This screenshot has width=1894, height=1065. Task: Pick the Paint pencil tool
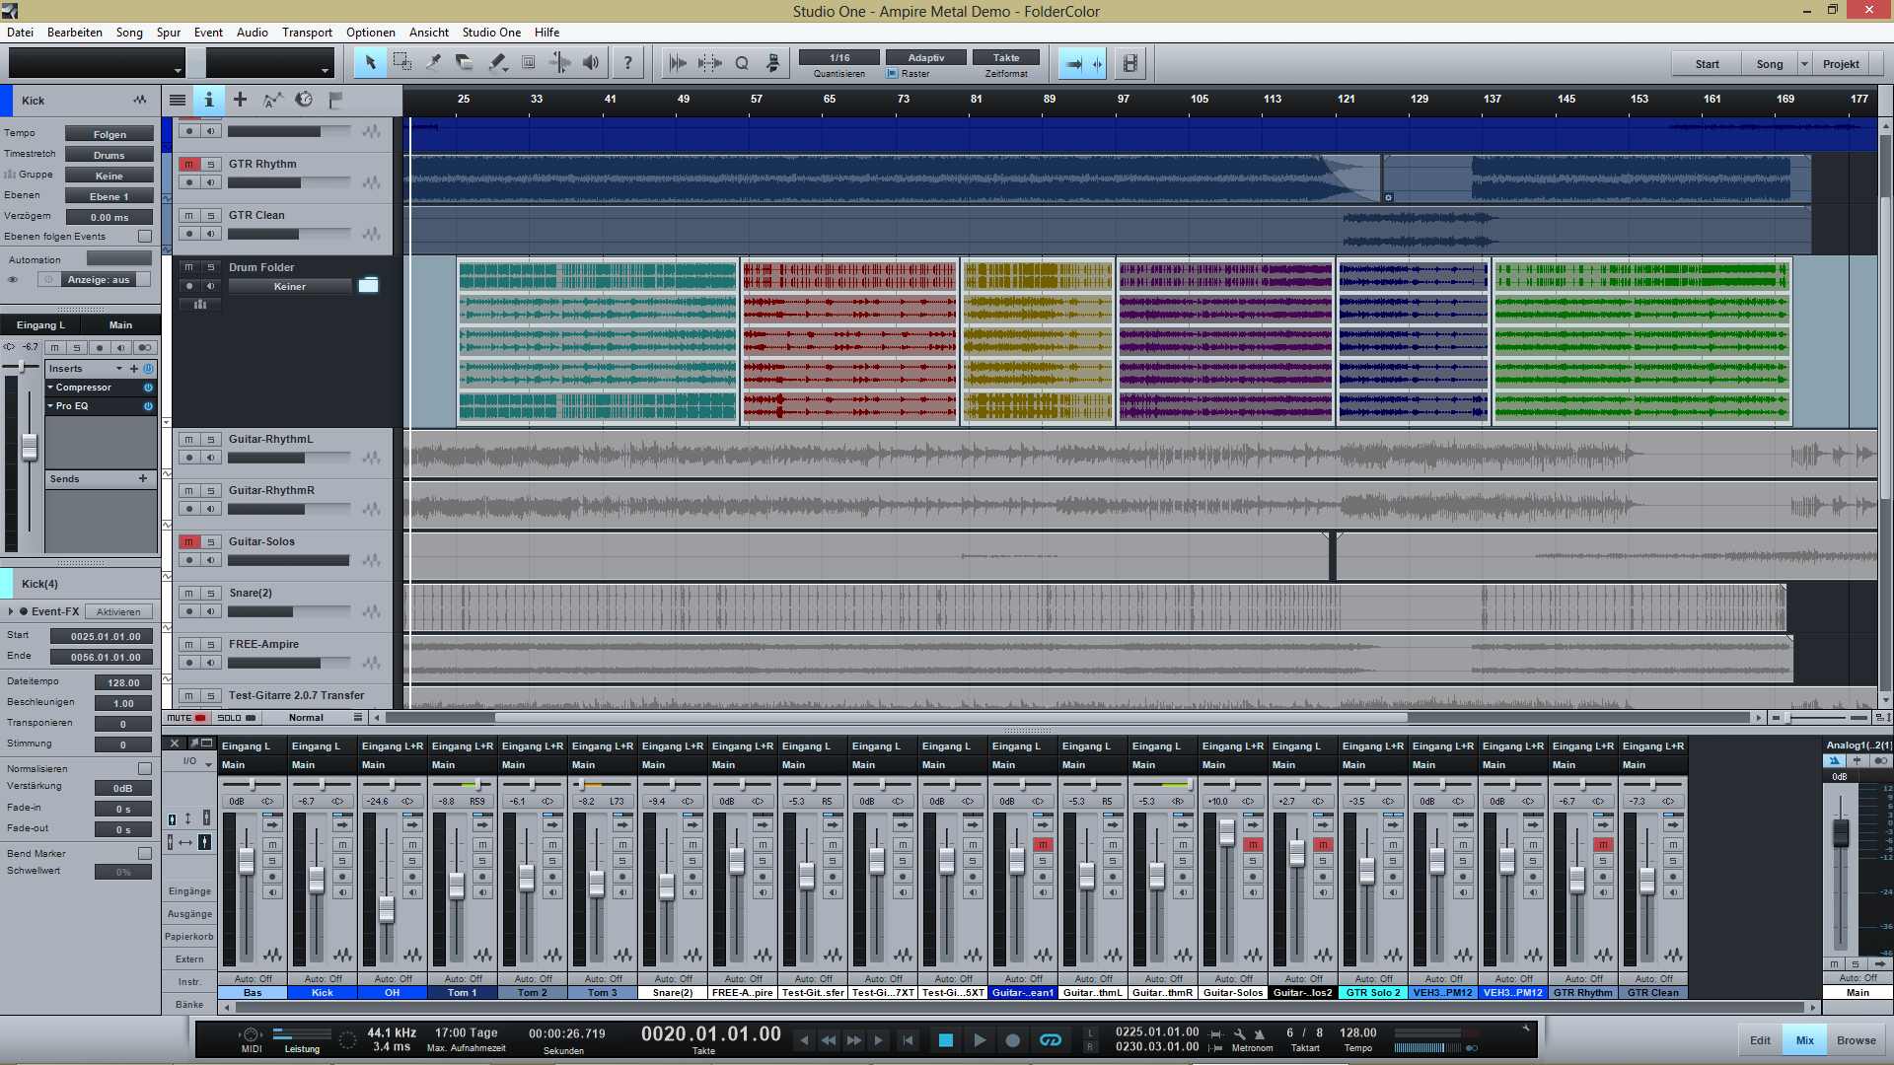point(496,63)
